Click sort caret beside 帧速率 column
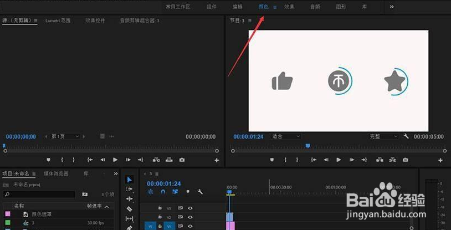The image size is (451, 230). pyautogui.click(x=107, y=207)
